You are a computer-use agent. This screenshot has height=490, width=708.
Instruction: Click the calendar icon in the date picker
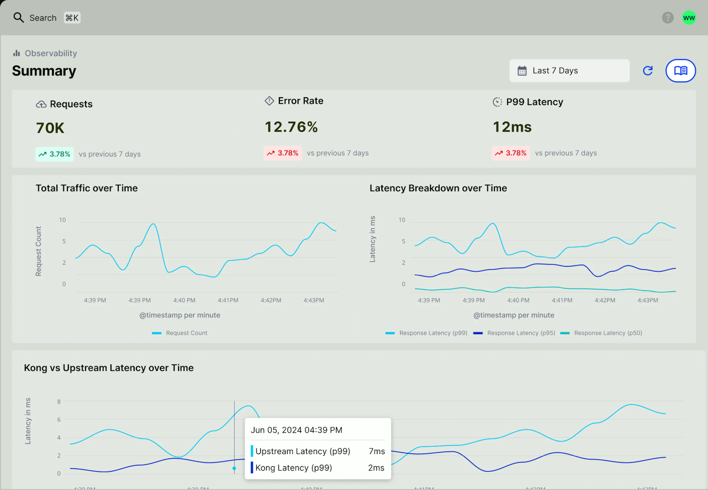522,71
